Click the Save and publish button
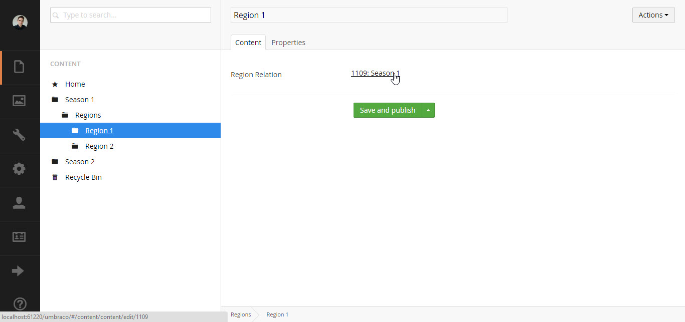The height and width of the screenshot is (322, 685). (x=387, y=110)
